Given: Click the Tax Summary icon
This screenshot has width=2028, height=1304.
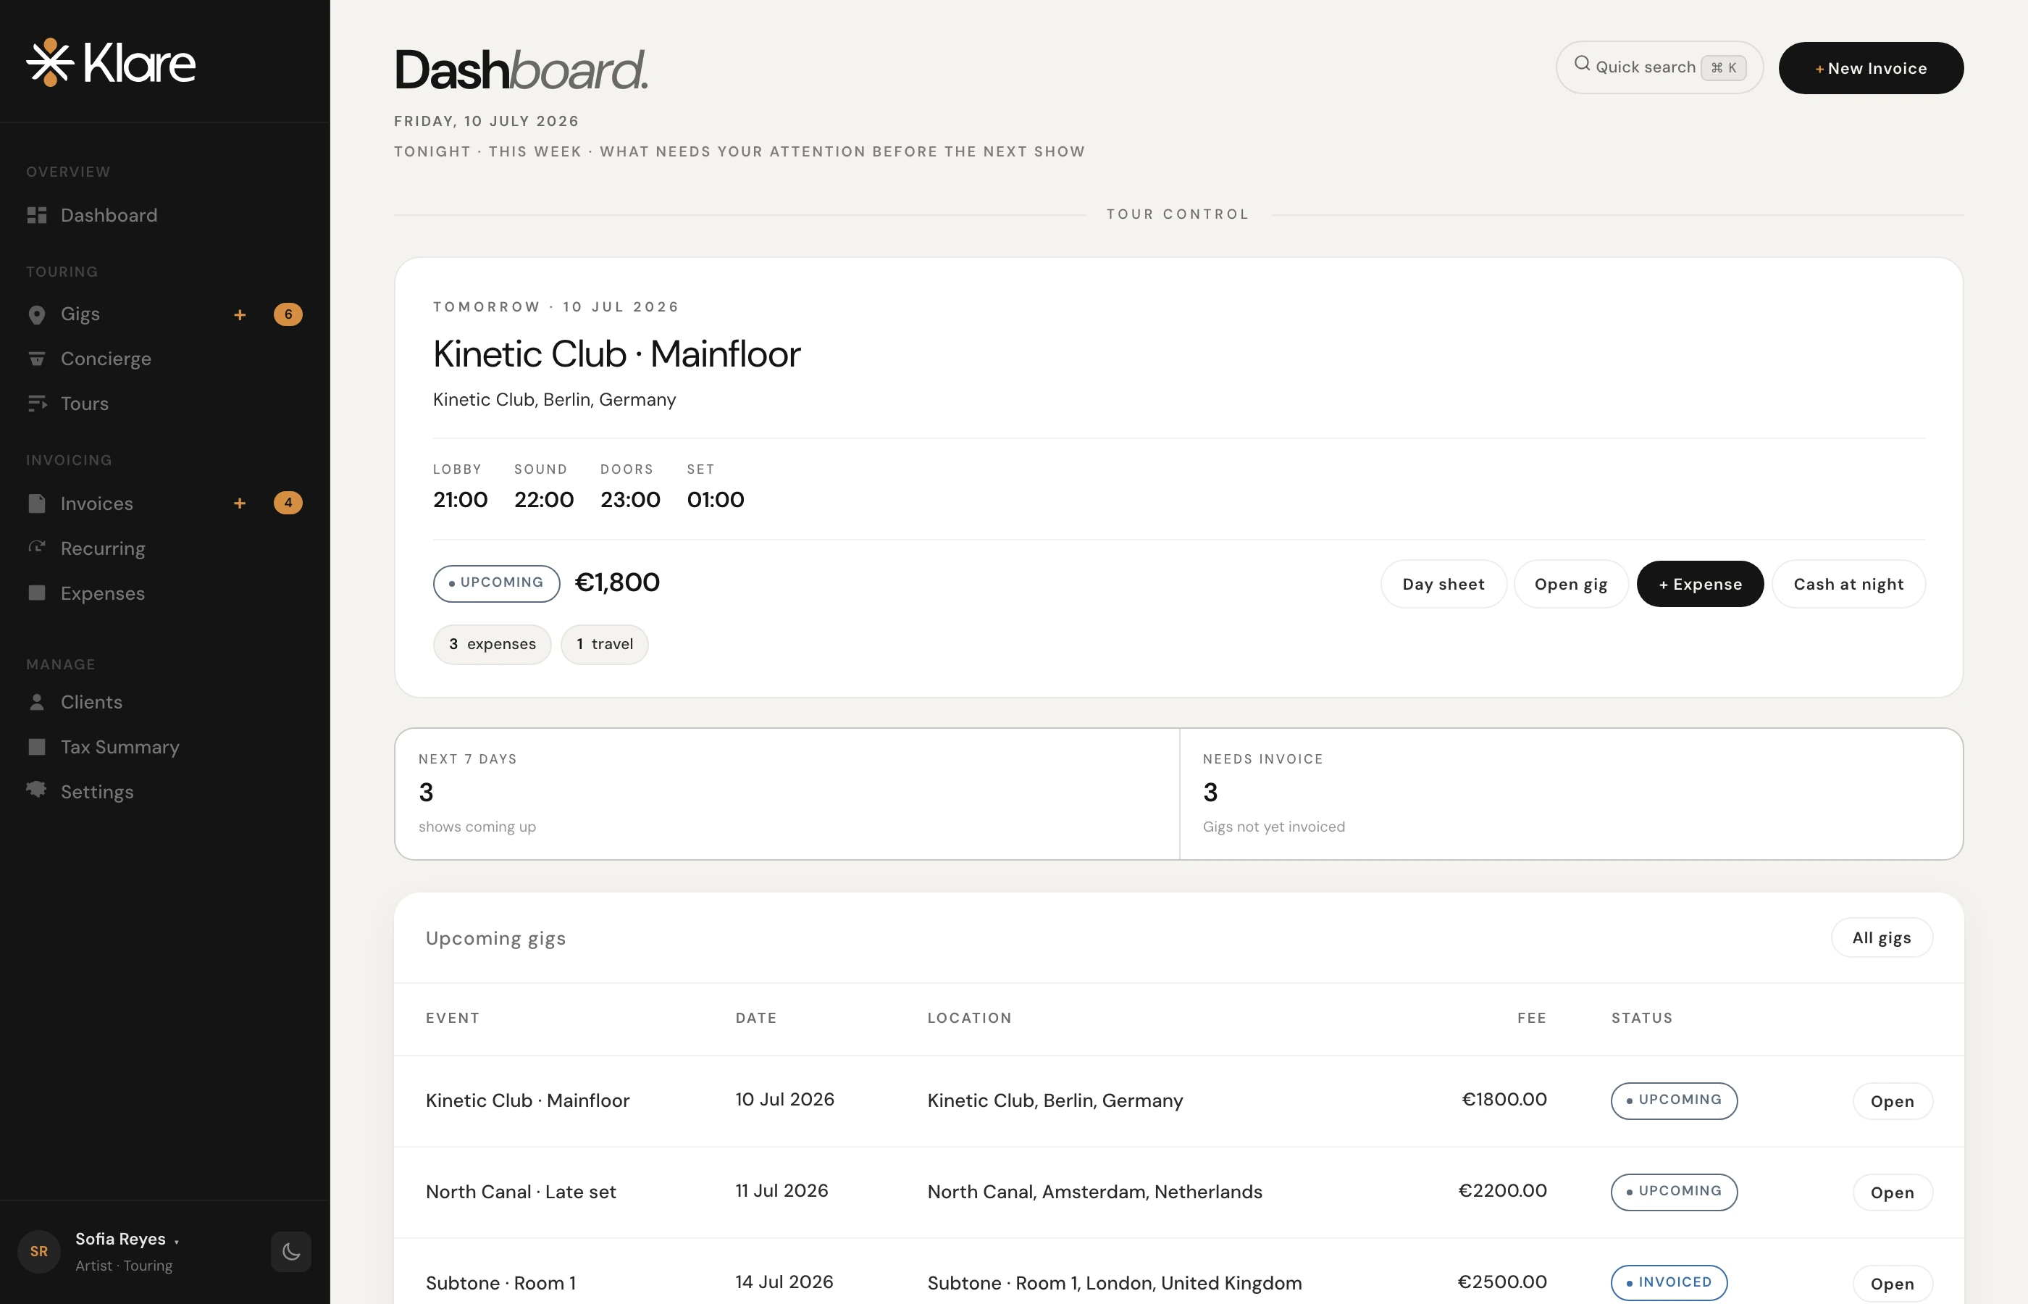Looking at the screenshot, I should [x=36, y=747].
